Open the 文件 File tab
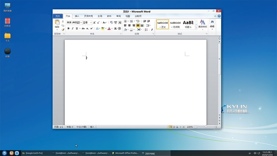Image resolution: width=277 pixels, height=156 pixels. [58, 16]
